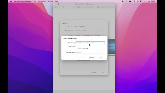Open Spotlight search in the menu bar
This screenshot has height=93, width=165.
(x=138, y=1)
